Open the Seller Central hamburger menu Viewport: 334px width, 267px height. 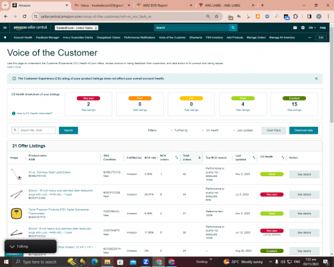click(x=5, y=28)
